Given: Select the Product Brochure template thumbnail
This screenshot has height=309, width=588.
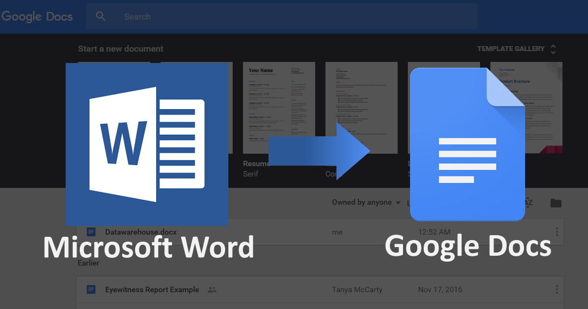Looking at the screenshot, I should tap(526, 108).
